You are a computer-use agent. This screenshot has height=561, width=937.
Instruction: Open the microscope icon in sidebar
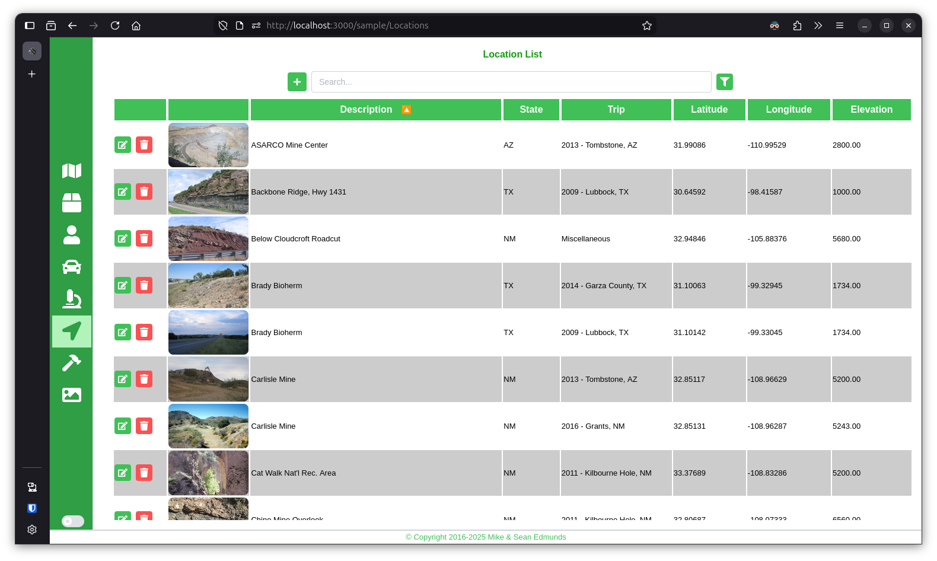click(x=72, y=299)
